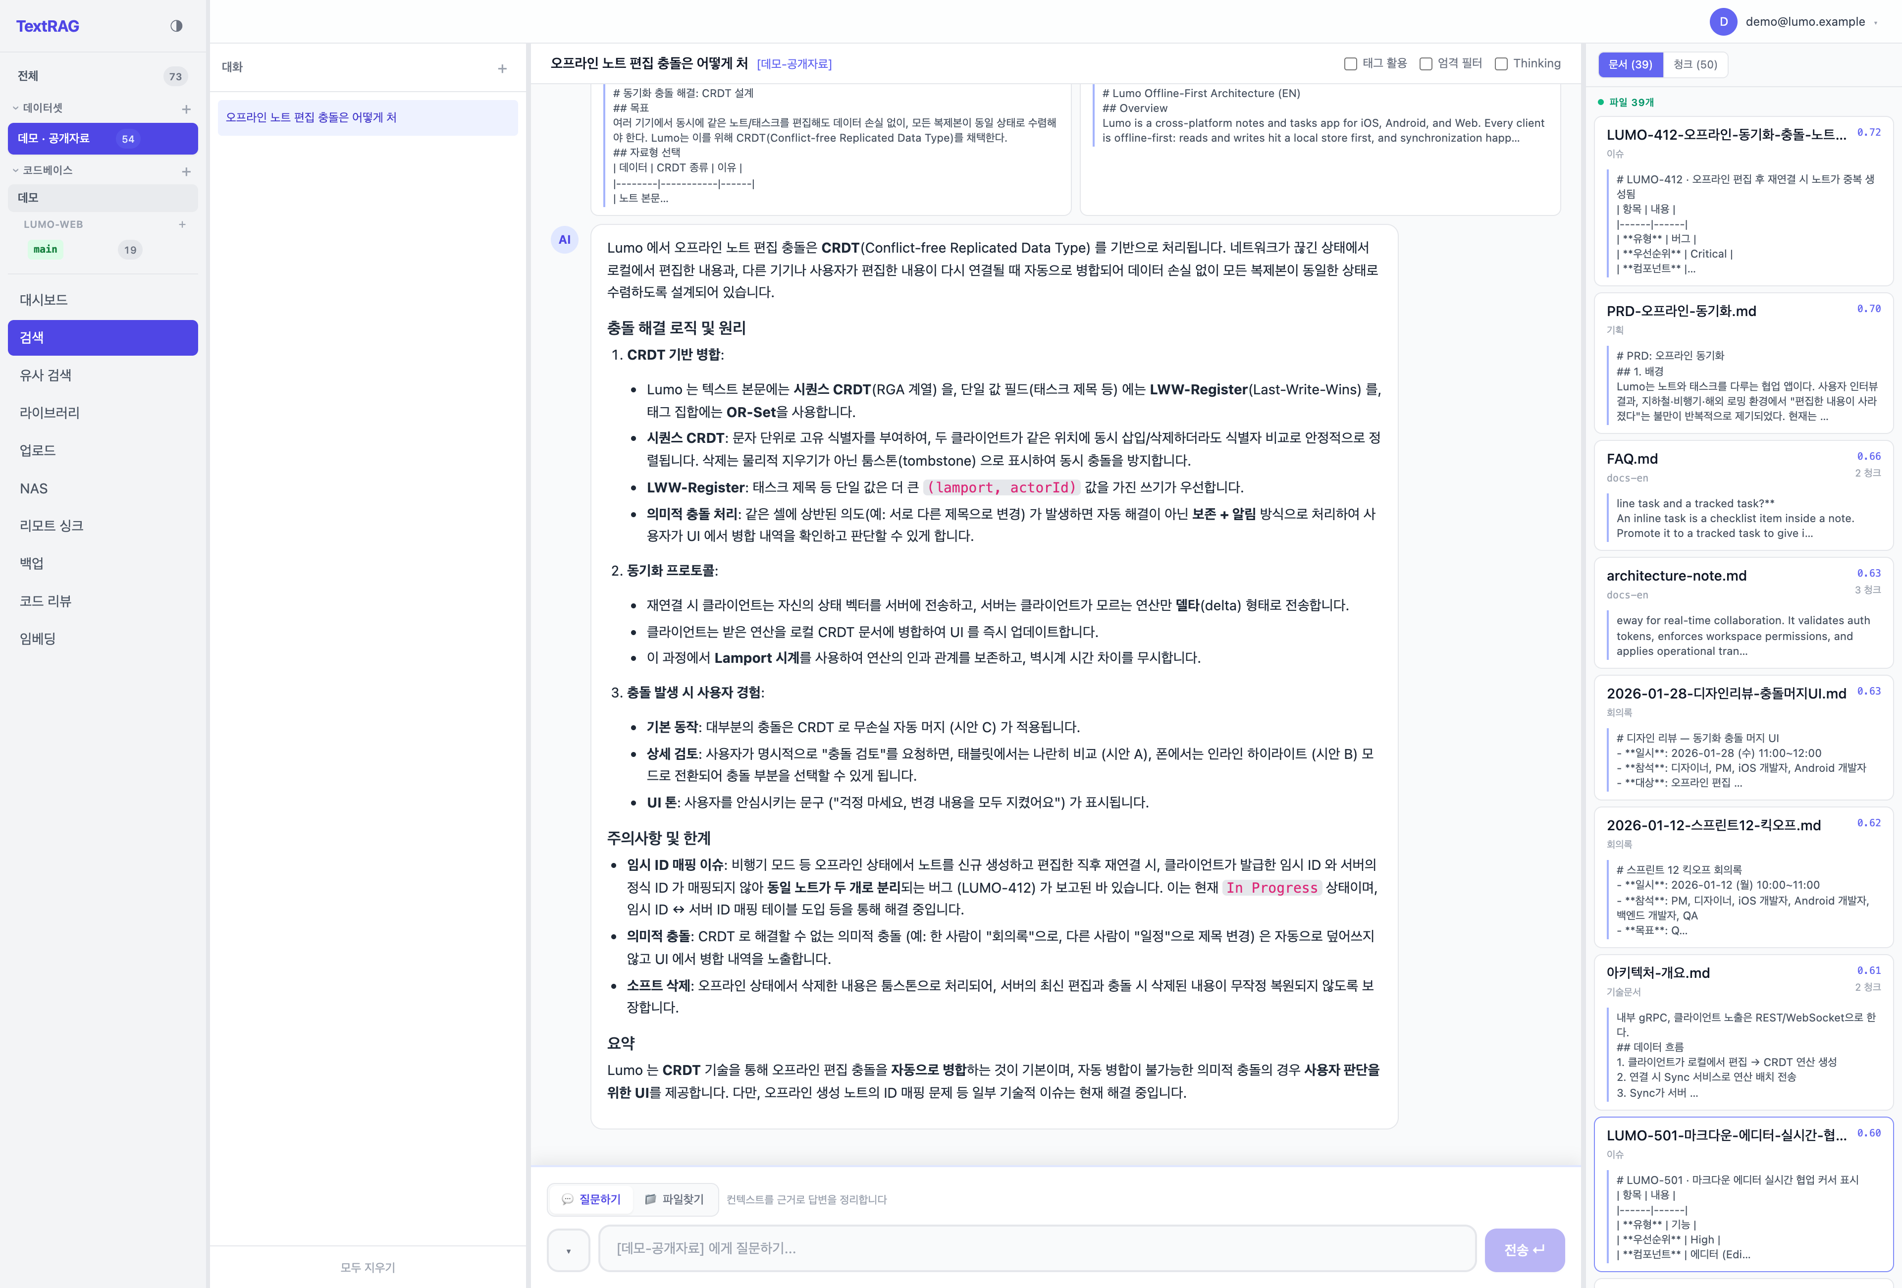Select the 질문하기 mode tab

(592, 1200)
